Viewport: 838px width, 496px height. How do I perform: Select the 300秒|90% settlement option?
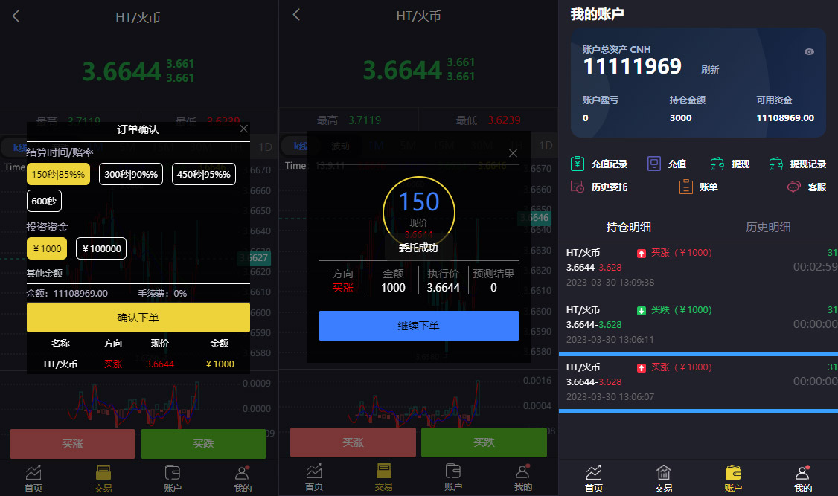(x=131, y=174)
